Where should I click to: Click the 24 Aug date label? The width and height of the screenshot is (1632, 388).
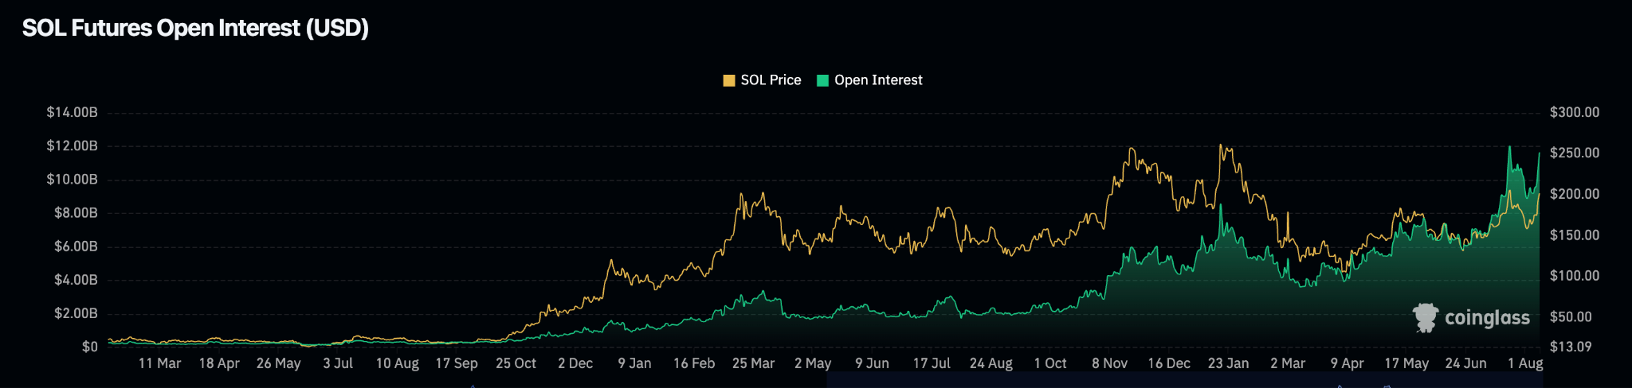[x=991, y=363]
